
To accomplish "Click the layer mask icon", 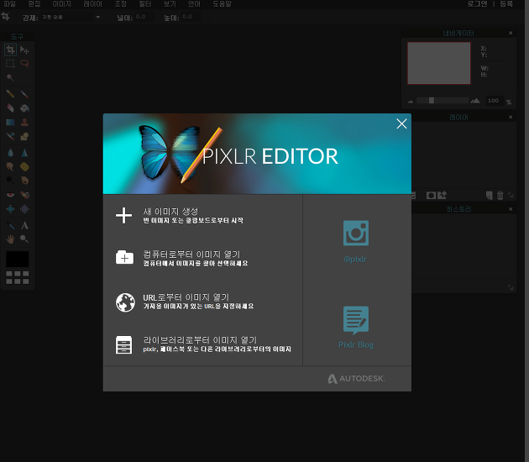I will (x=431, y=196).
